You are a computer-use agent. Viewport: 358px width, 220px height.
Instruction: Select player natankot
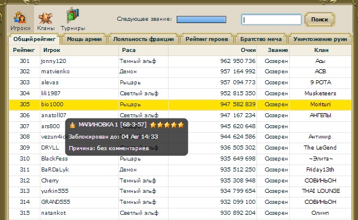click(54, 213)
